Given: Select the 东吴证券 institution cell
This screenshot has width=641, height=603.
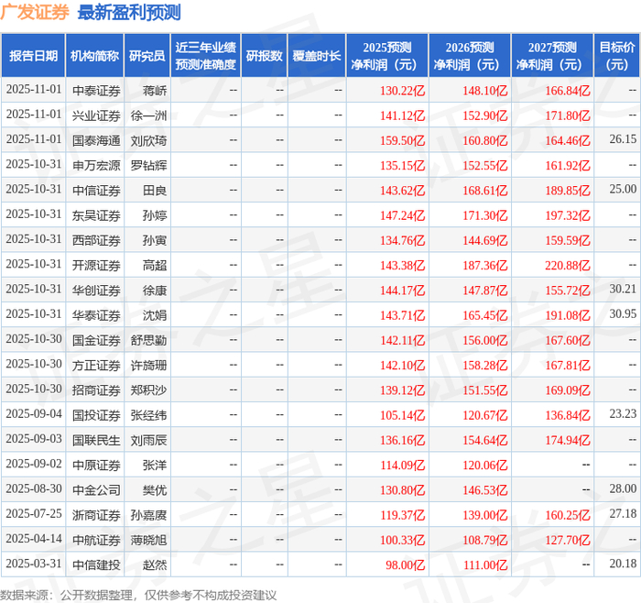Looking at the screenshot, I should pos(96,215).
